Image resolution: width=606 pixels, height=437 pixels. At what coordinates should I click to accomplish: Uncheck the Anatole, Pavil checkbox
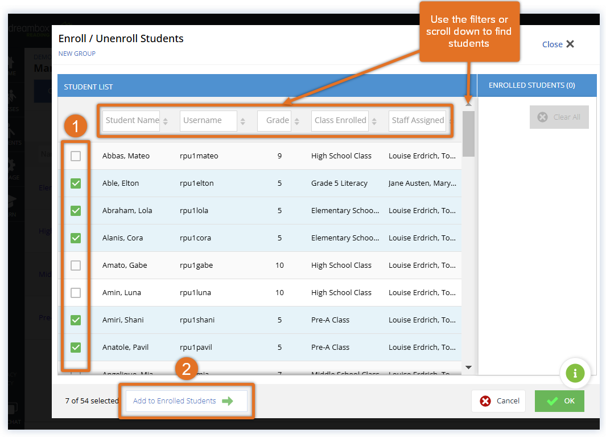76,348
